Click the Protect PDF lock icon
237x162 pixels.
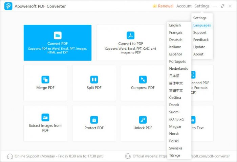coord(94,120)
